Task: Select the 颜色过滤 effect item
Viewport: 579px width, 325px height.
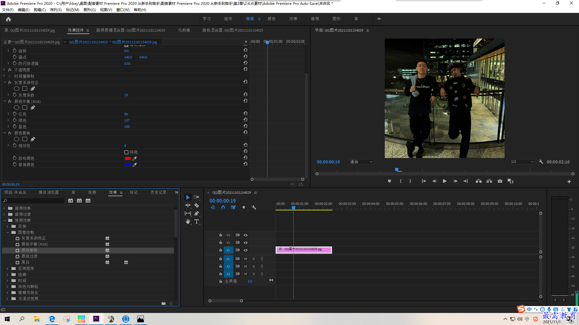Action: tap(29, 256)
